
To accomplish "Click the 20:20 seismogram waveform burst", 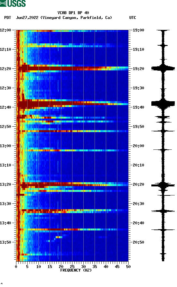I will pyautogui.click(x=163, y=185).
